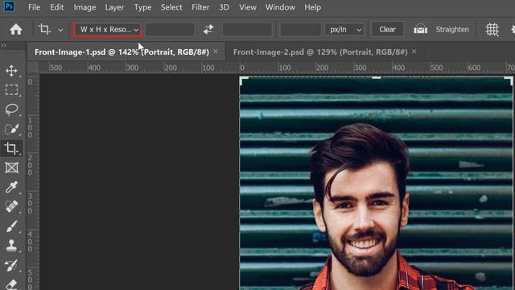Screen dimensions: 515x290
Task: Select the Lasso tool
Action: (11, 110)
